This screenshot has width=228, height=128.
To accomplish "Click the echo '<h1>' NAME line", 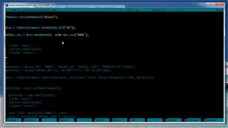I will click(x=39, y=113).
